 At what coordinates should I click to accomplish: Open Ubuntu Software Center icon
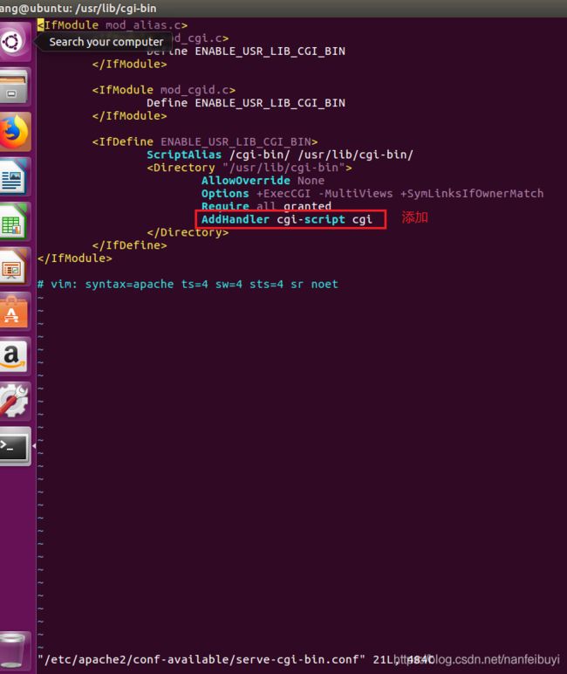[13, 312]
